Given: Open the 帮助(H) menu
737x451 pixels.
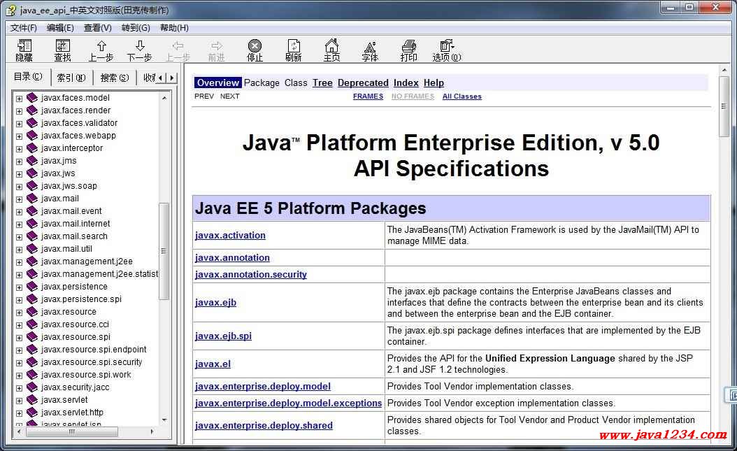Looking at the screenshot, I should (x=174, y=28).
